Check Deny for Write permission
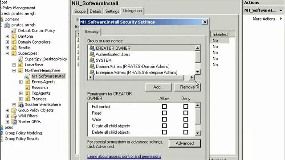This screenshot has width=285, height=160. (186, 120)
